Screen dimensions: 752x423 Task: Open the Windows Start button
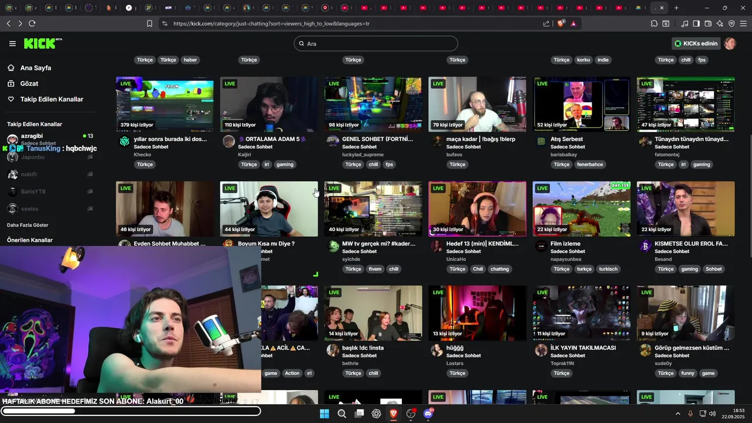tap(324, 414)
